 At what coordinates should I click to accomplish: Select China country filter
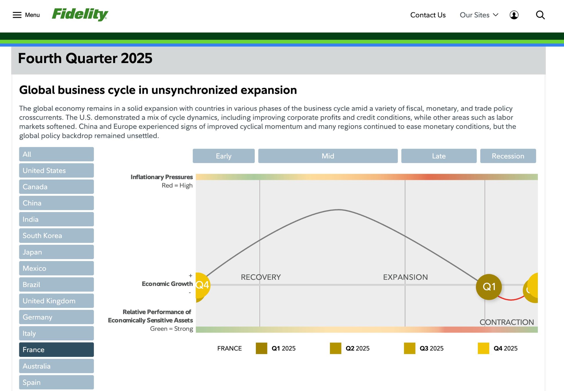(56, 203)
